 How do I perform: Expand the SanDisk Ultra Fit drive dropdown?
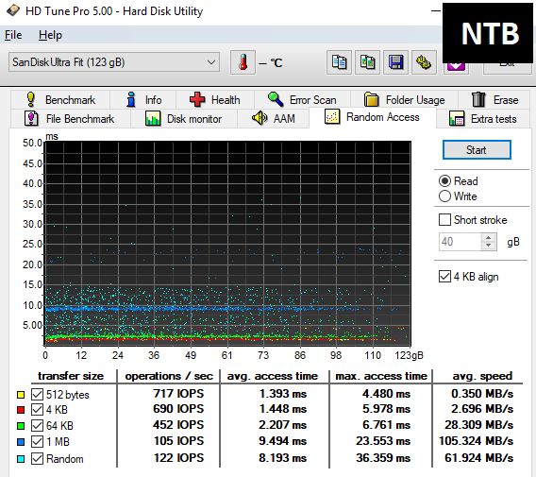point(114,62)
